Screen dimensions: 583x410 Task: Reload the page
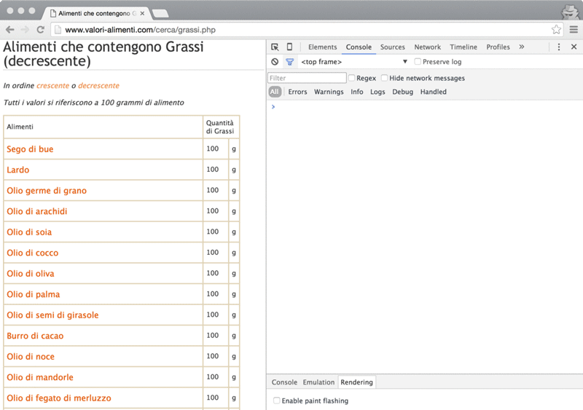[x=41, y=30]
